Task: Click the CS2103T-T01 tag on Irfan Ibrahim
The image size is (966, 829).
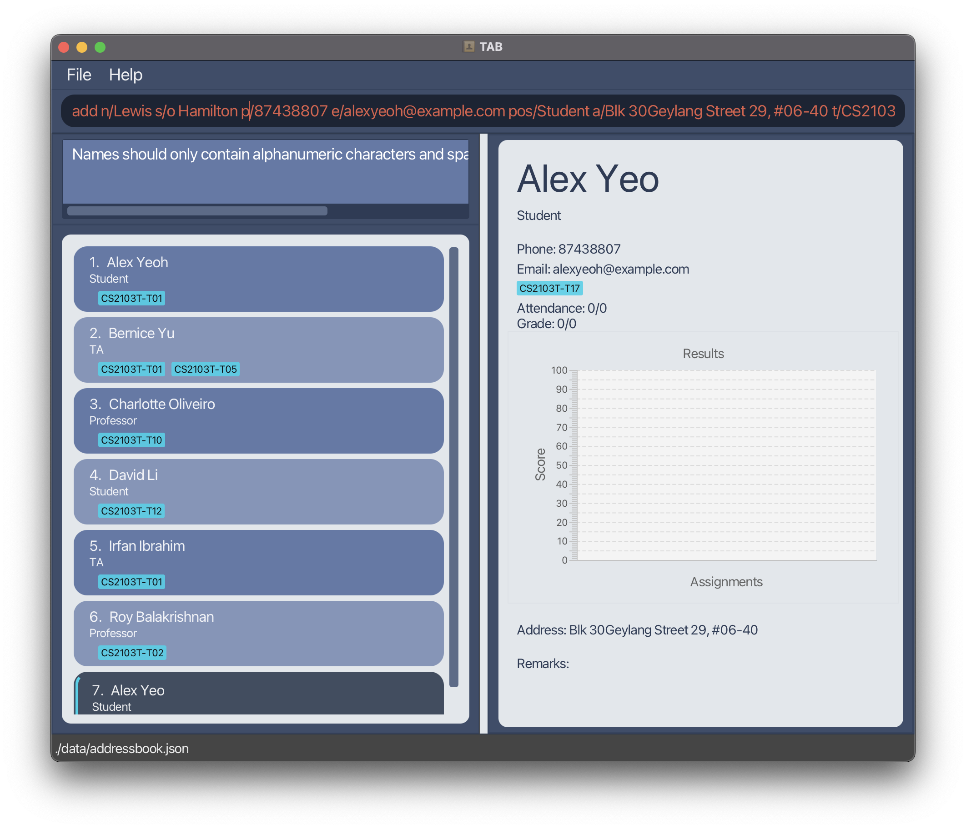Action: [131, 582]
